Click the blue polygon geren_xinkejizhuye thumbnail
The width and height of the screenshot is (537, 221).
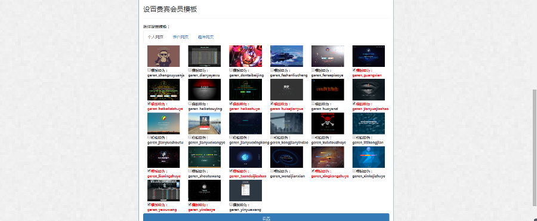pyautogui.click(x=369, y=157)
